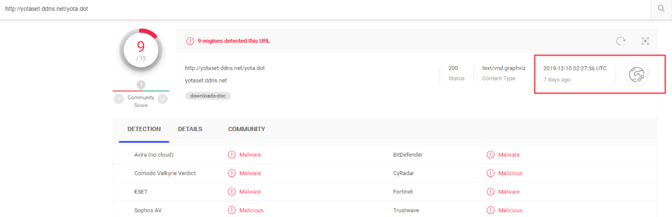Click Avira malware warning icon
The width and height of the screenshot is (672, 217).
point(232,155)
